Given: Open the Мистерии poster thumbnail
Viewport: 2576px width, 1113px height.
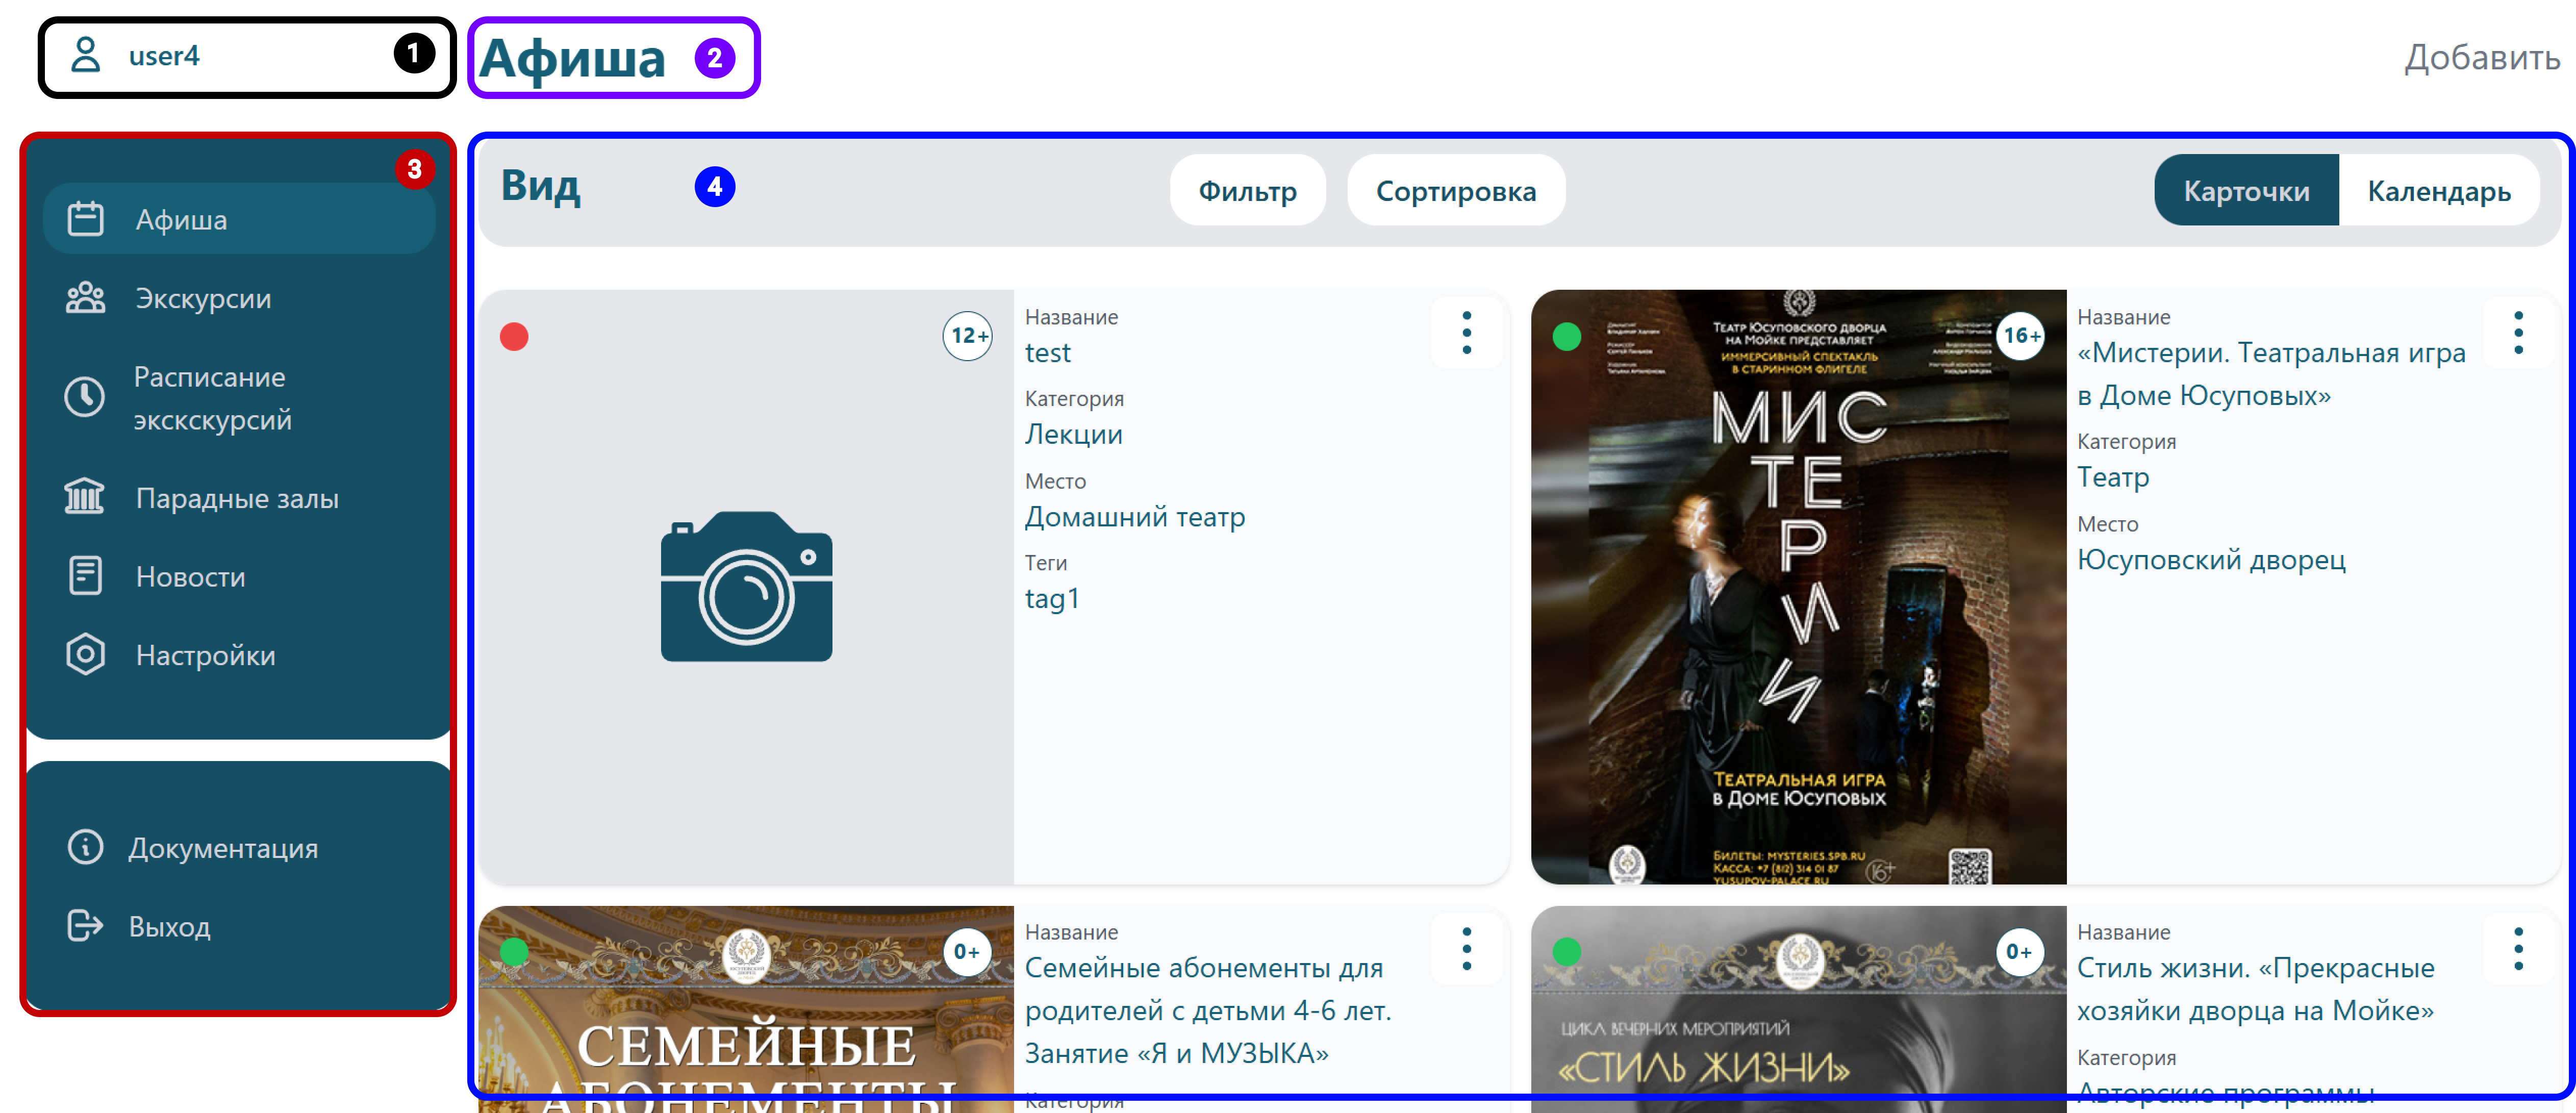Looking at the screenshot, I should click(x=1797, y=600).
